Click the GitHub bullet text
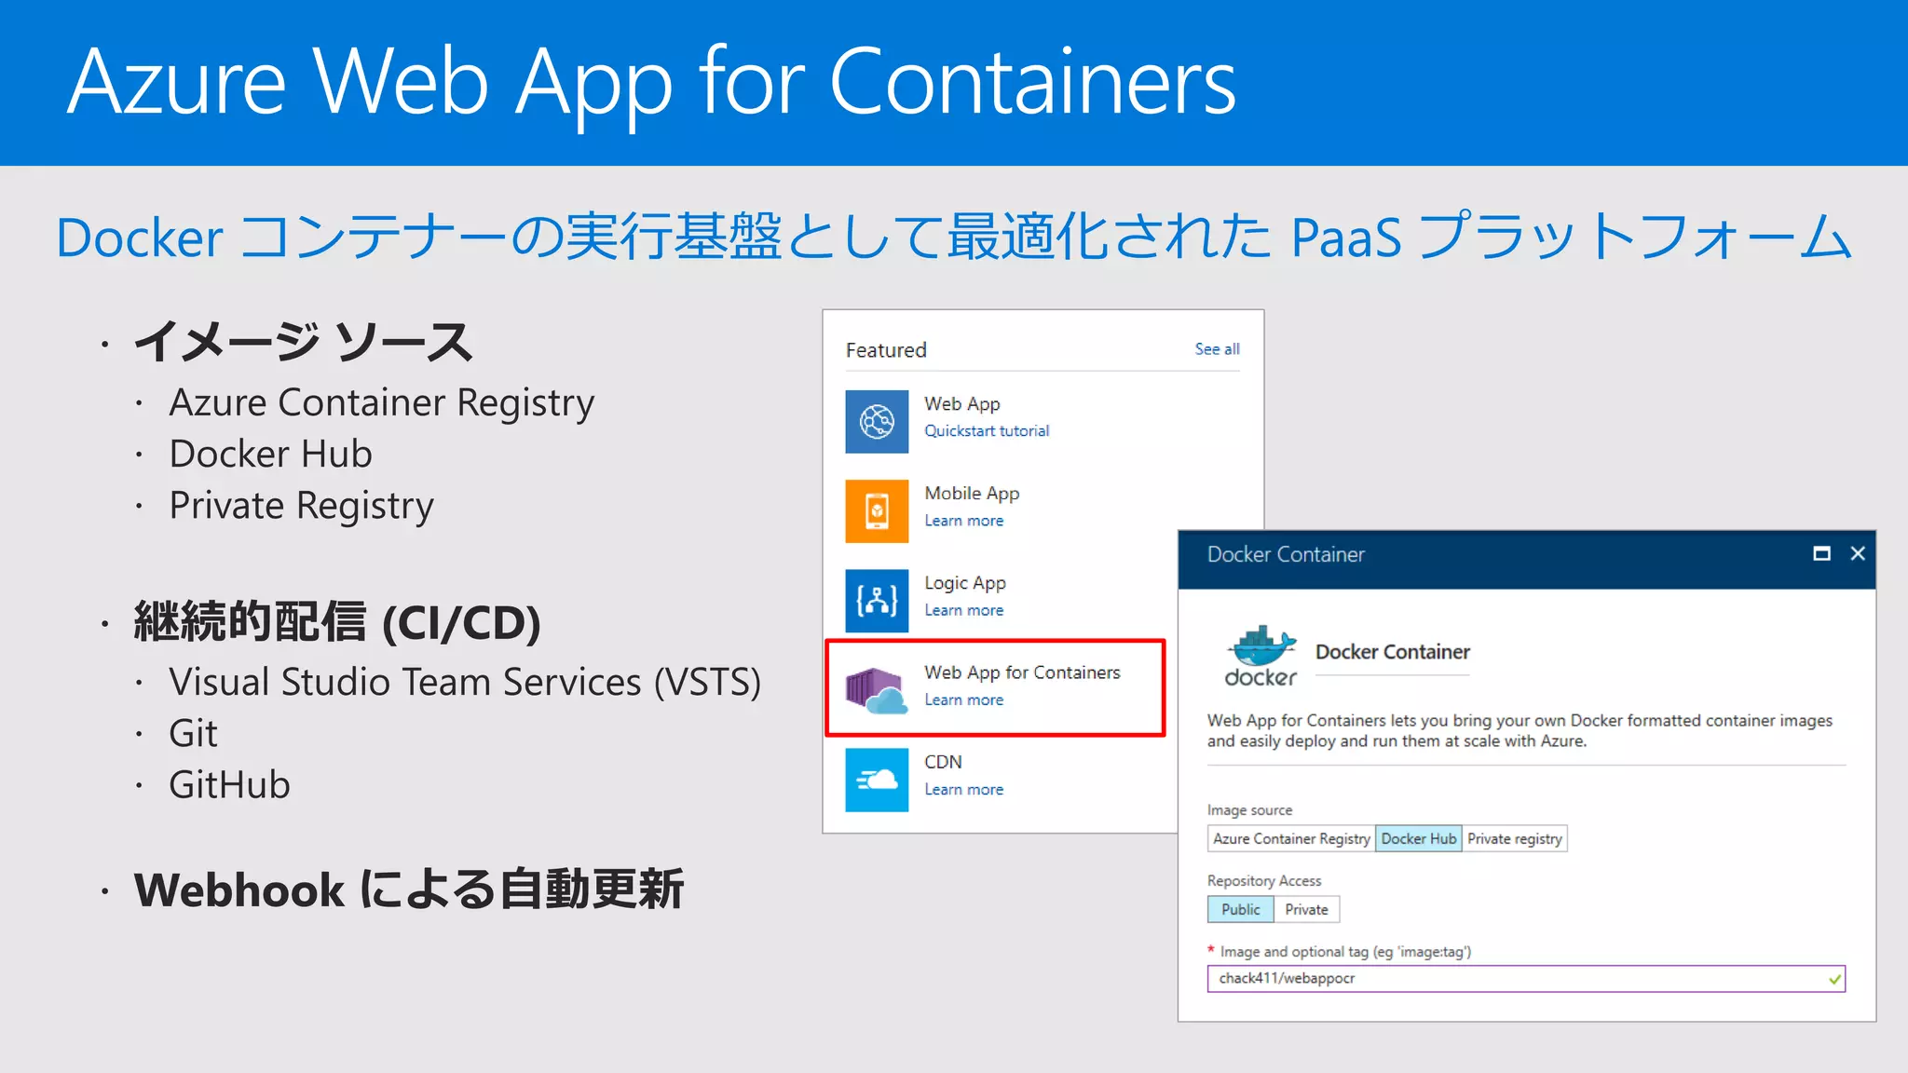 (x=230, y=784)
